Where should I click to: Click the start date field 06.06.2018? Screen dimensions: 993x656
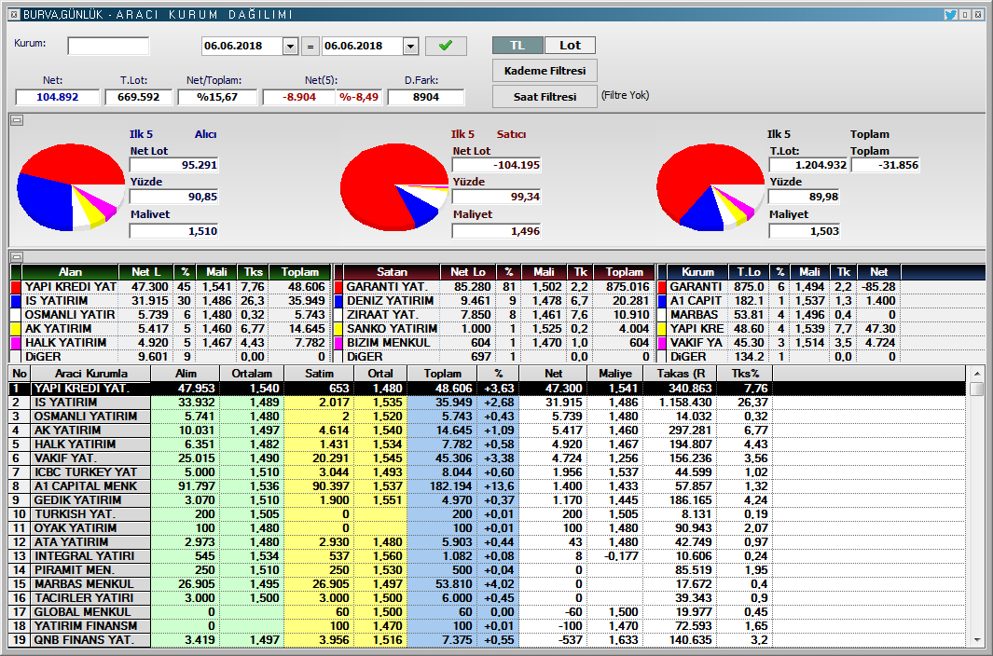click(x=242, y=47)
